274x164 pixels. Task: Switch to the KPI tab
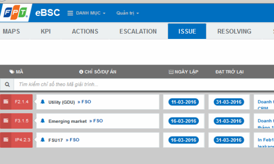tap(46, 31)
